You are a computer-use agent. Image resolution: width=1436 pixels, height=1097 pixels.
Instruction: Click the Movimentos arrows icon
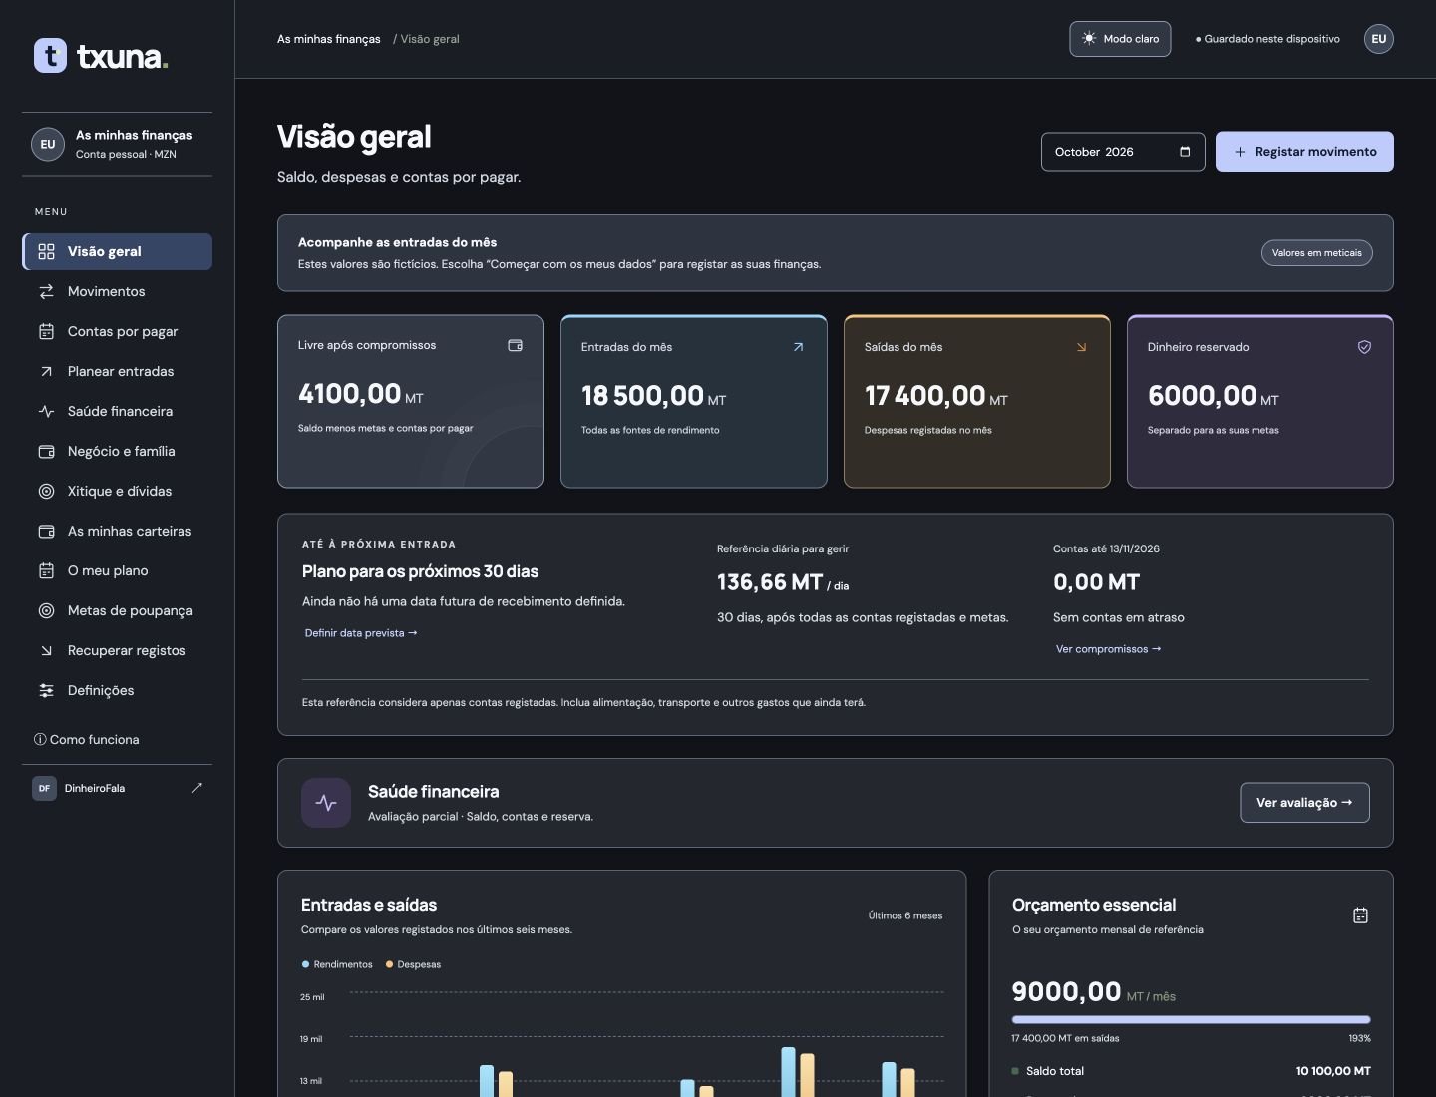coord(46,291)
